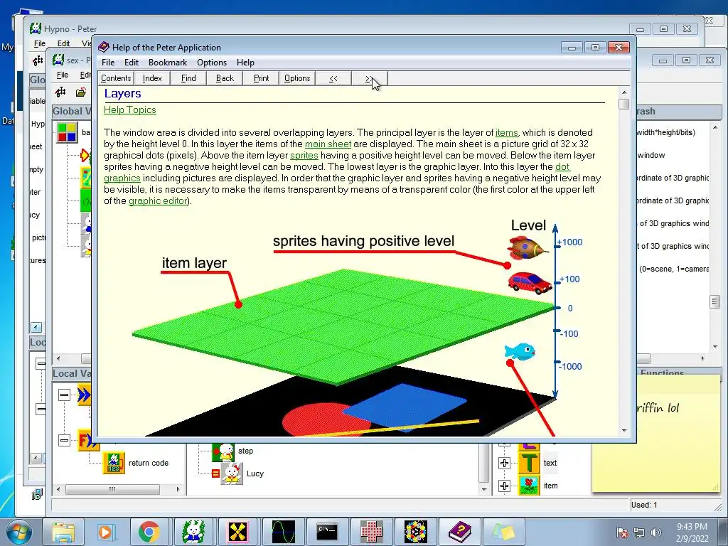
Task: Click the help page scrollbar thumb
Action: 624,104
